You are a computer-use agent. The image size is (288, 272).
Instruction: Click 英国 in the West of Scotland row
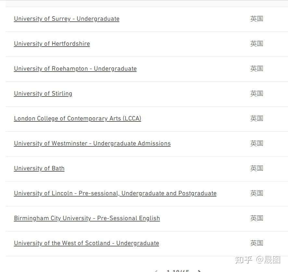click(257, 243)
